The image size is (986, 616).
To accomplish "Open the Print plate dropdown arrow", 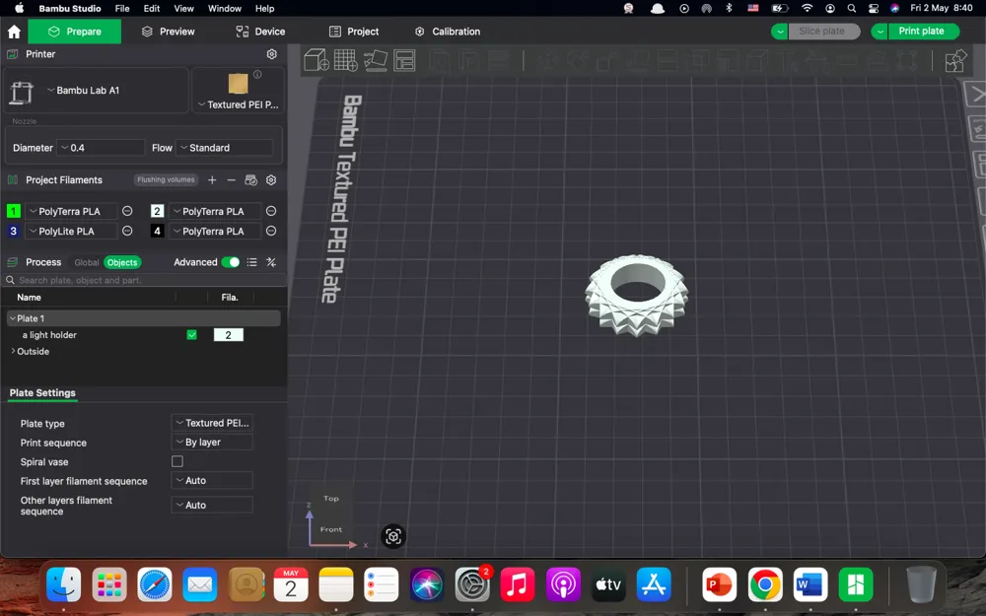I will pyautogui.click(x=880, y=32).
